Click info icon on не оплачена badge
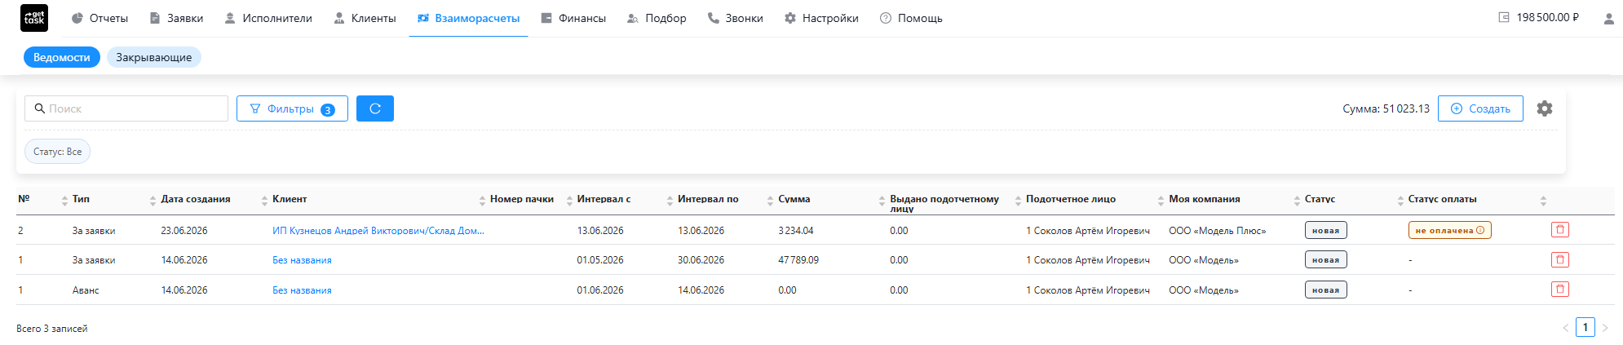The height and width of the screenshot is (345, 1623). [x=1480, y=230]
